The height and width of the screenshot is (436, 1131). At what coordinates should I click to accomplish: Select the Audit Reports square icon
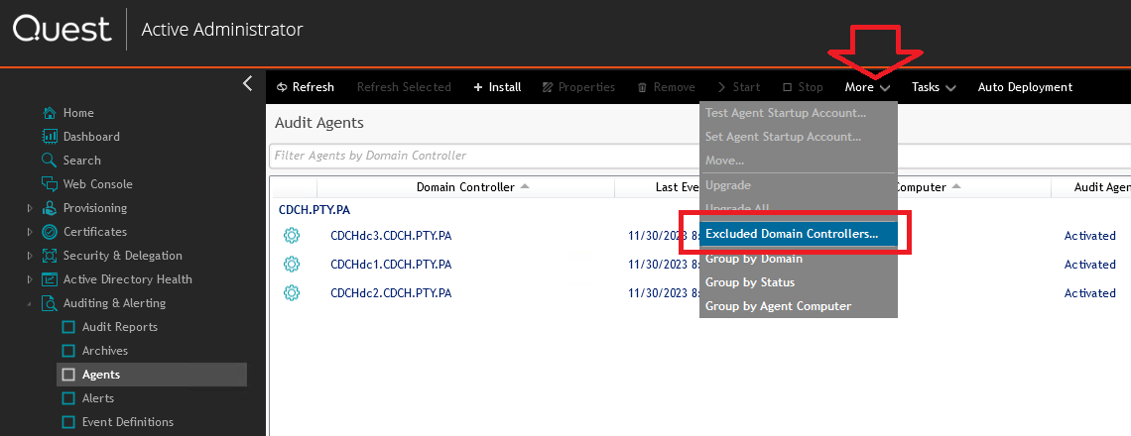68,327
